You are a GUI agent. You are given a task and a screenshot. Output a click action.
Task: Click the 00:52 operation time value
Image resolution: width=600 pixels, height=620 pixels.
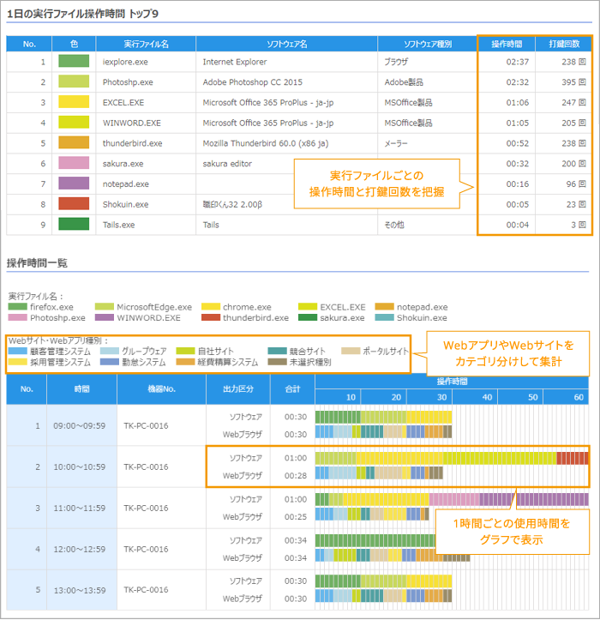coord(518,143)
